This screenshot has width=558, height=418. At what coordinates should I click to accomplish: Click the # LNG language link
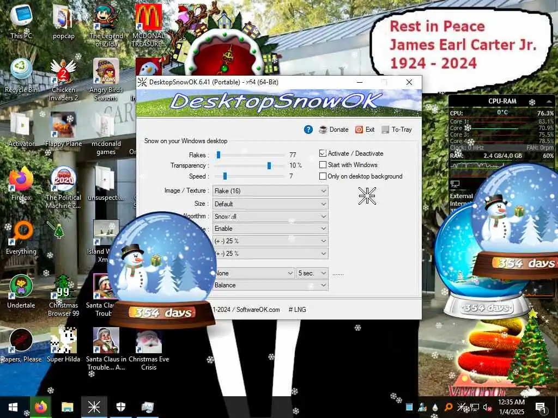tap(297, 310)
